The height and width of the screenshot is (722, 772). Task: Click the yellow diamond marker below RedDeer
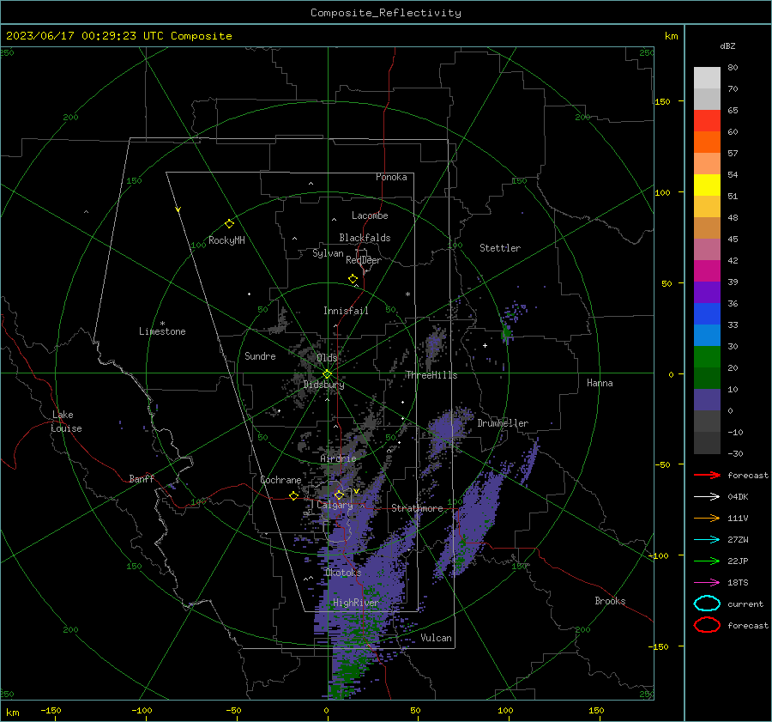pyautogui.click(x=353, y=279)
